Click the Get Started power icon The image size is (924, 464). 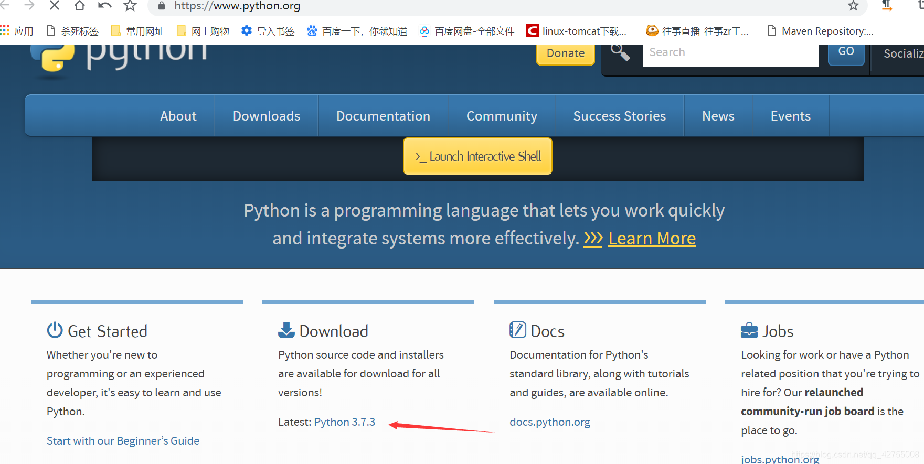tap(55, 330)
